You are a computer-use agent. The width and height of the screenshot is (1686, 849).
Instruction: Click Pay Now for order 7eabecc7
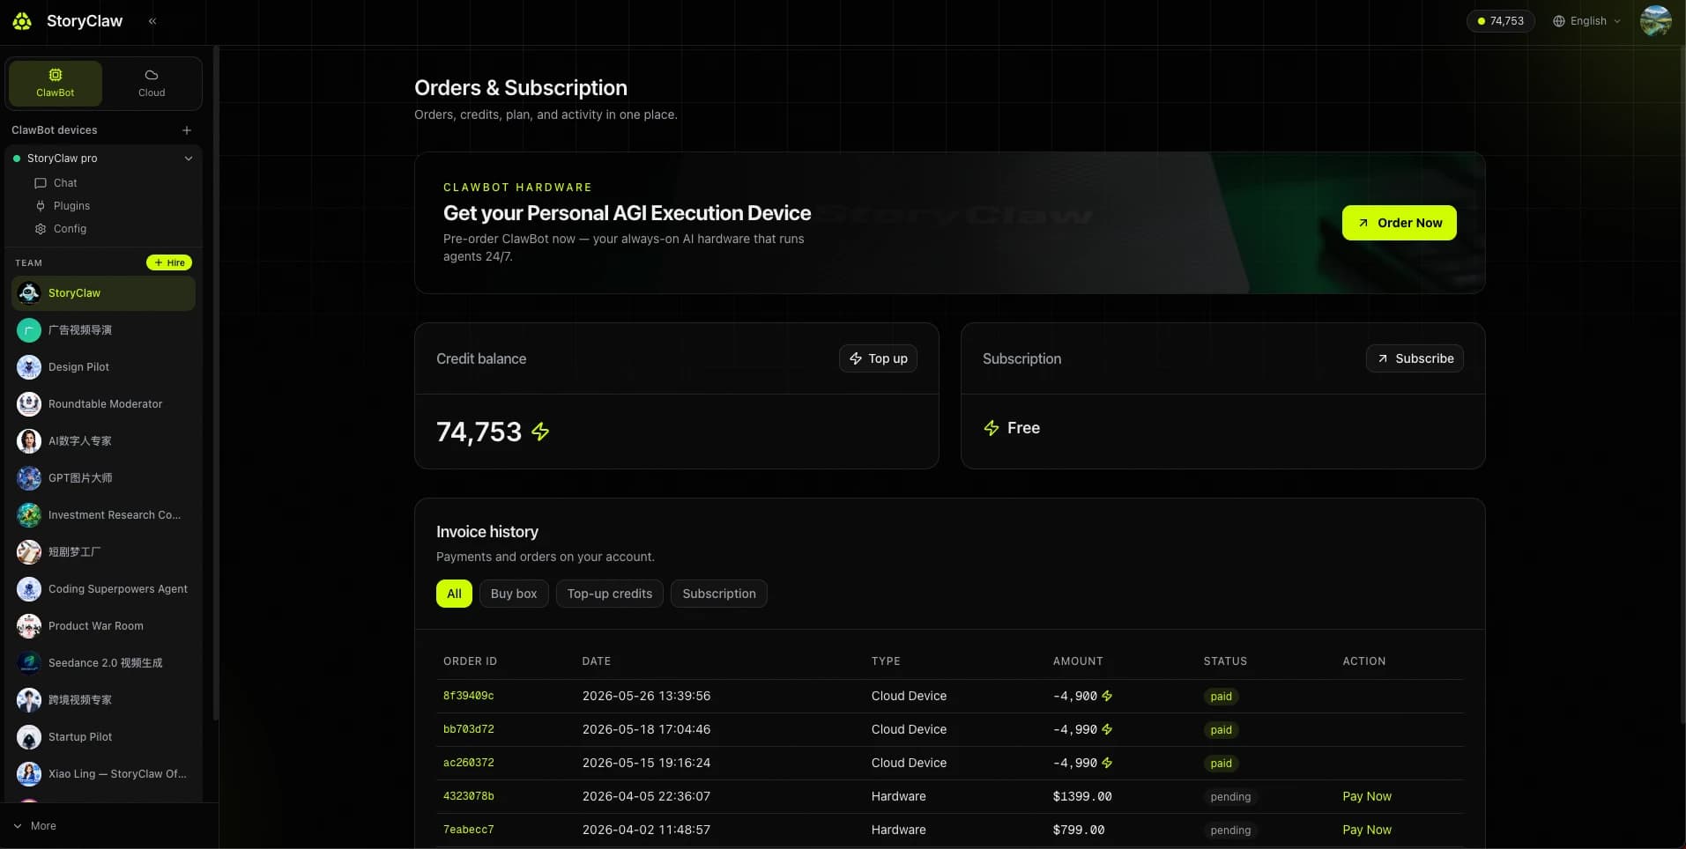[x=1367, y=830]
